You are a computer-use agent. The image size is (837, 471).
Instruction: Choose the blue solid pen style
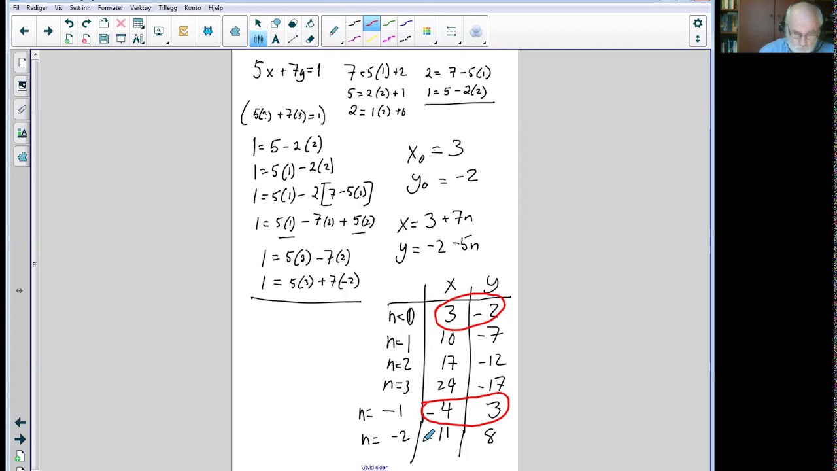(x=405, y=24)
